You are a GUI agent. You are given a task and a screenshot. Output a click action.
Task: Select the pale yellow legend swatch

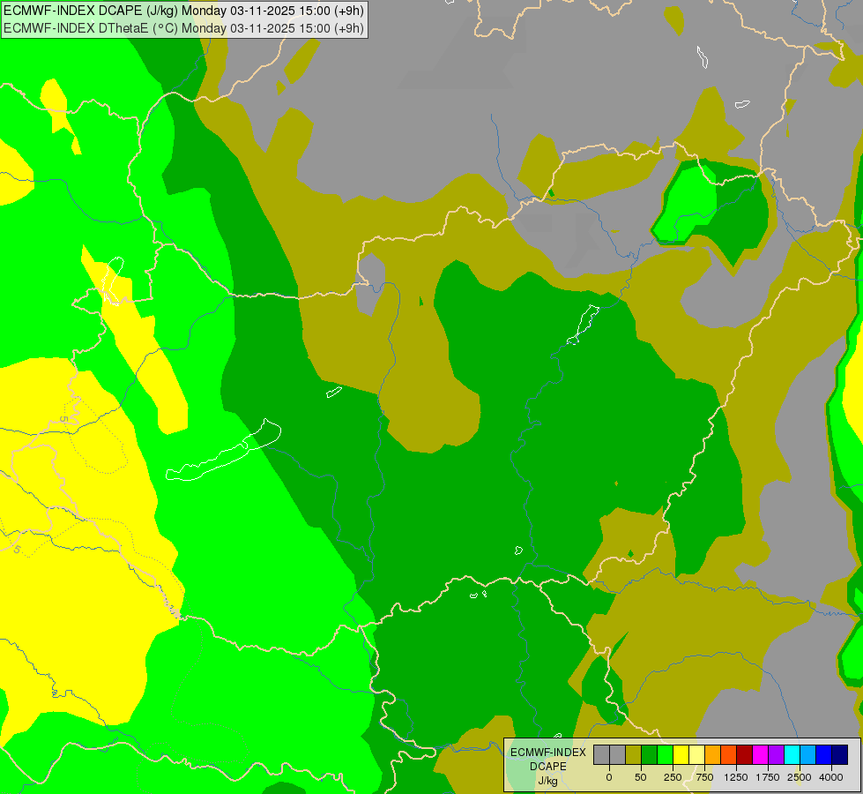[x=697, y=755]
